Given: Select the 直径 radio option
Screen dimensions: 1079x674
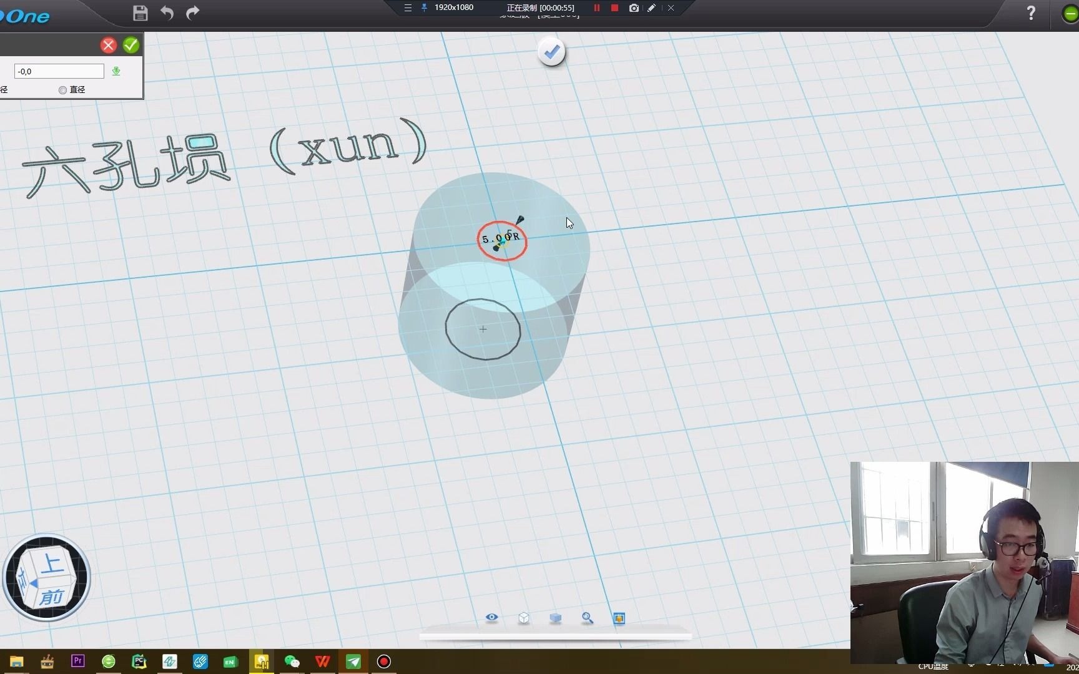Looking at the screenshot, I should (x=72, y=90).
